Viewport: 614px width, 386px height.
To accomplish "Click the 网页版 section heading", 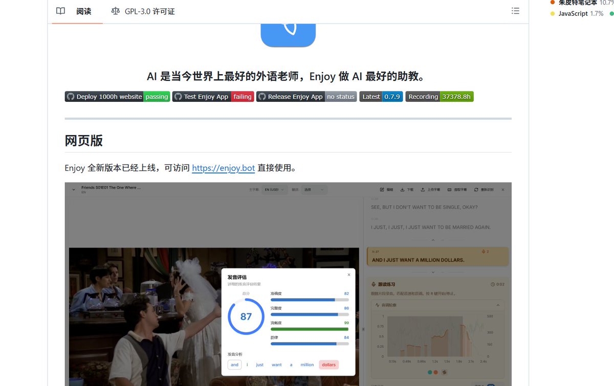I will [84, 141].
